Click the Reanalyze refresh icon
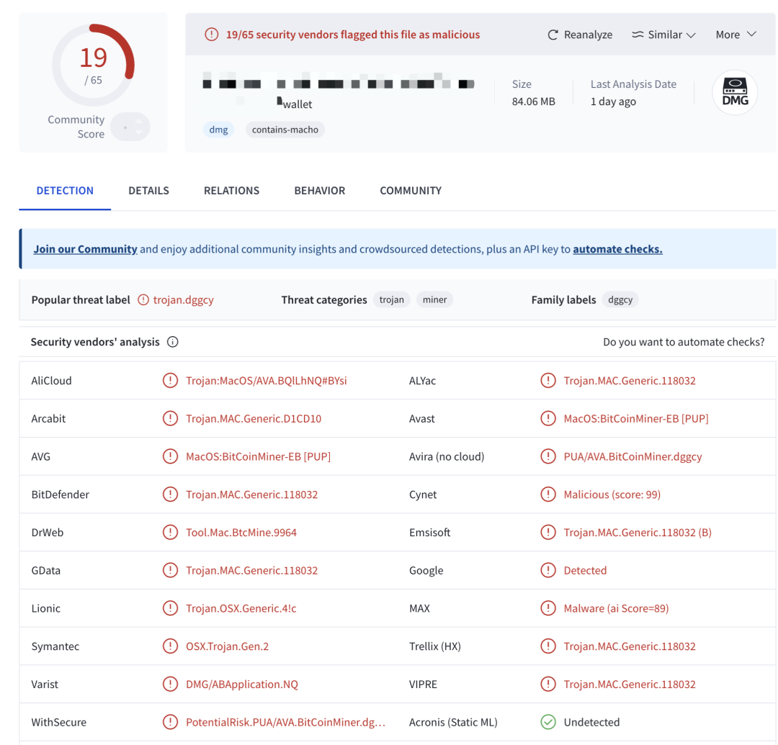 click(x=553, y=34)
